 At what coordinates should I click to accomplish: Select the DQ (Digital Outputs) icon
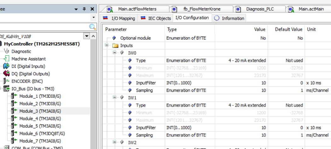pyautogui.click(x=7, y=74)
